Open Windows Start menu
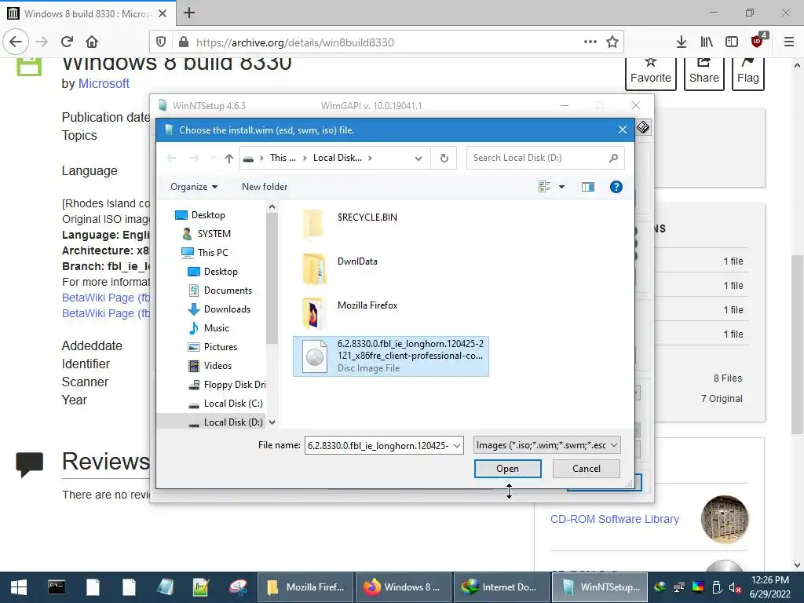Screen dimensions: 804x603 [x=19, y=587]
